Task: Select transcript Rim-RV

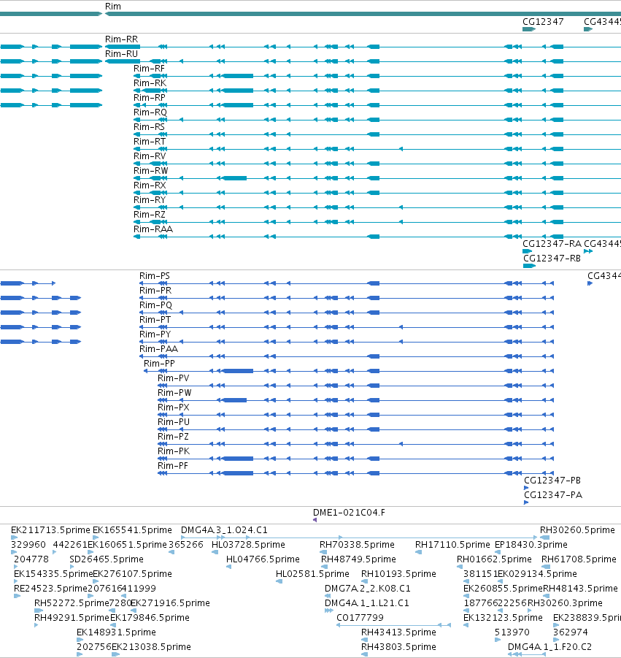Action: click(x=150, y=156)
